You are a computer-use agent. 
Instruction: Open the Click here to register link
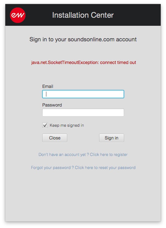click(109, 154)
